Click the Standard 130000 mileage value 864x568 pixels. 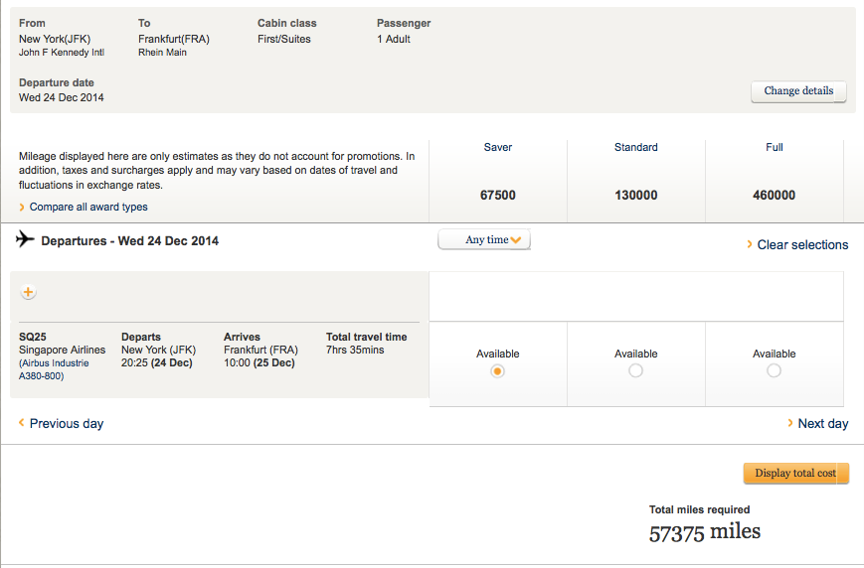click(x=635, y=196)
